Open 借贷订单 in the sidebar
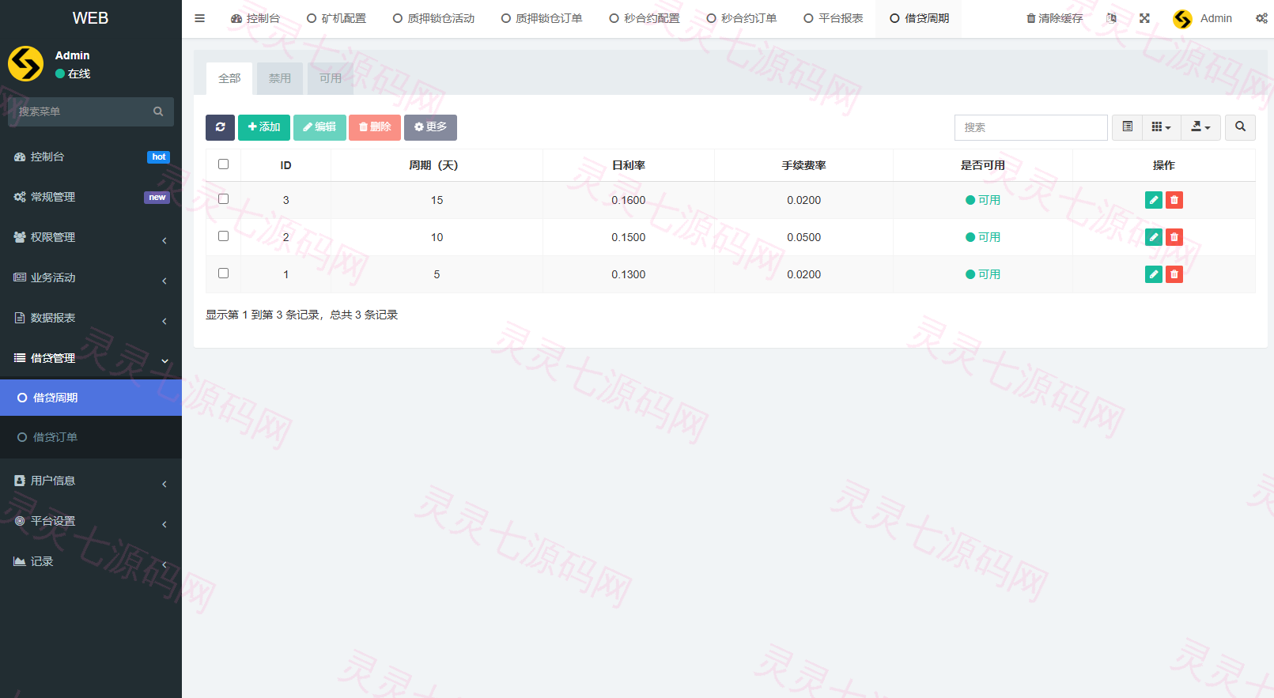 coord(91,437)
